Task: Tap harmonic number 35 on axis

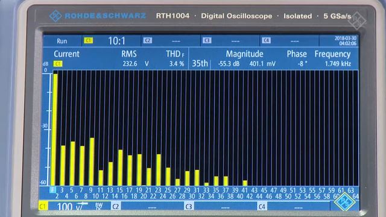Action: (x=216, y=190)
